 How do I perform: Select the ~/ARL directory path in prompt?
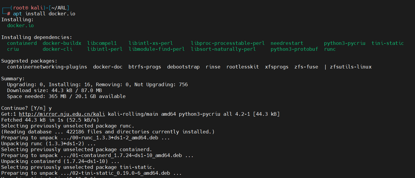pyautogui.click(x=59, y=8)
